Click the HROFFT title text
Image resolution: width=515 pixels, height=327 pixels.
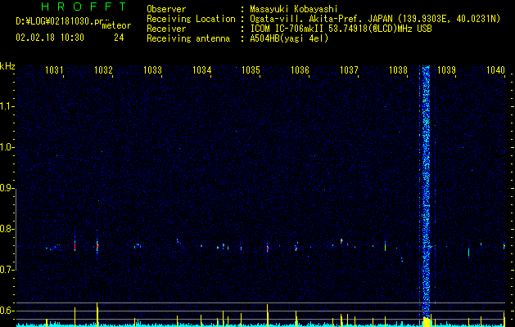point(84,7)
